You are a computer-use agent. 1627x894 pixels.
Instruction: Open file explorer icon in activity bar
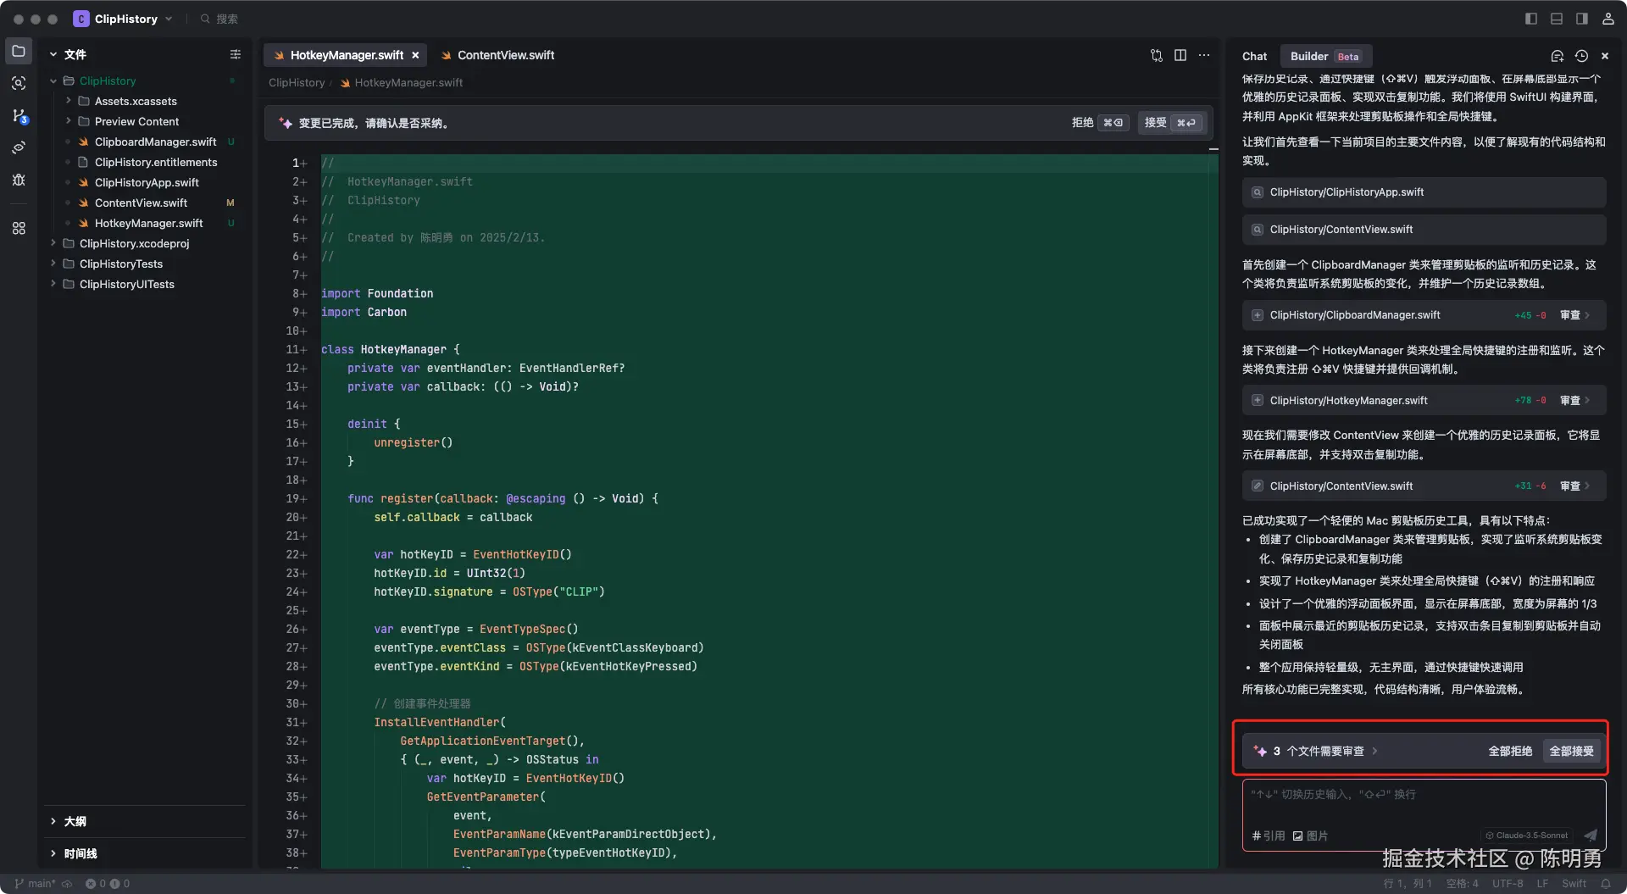pos(19,52)
